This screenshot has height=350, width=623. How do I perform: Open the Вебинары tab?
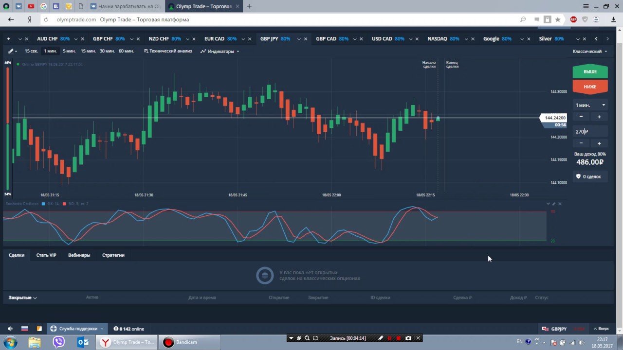point(79,255)
